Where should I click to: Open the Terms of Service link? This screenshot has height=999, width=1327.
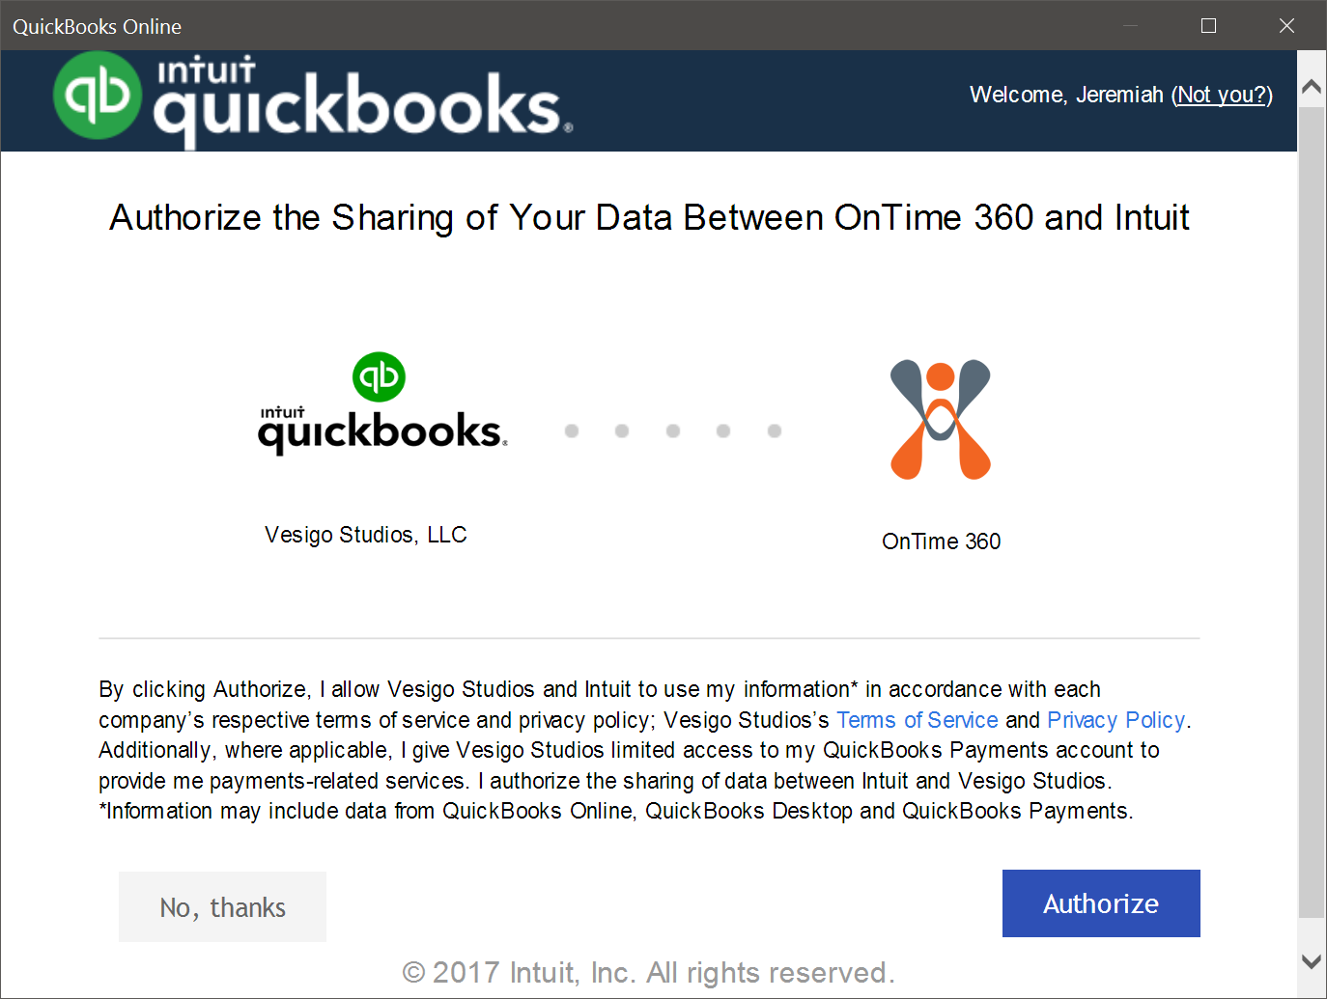point(917,720)
